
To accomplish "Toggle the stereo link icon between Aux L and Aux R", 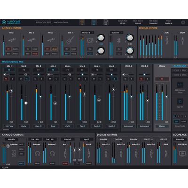I will [77, 164].
